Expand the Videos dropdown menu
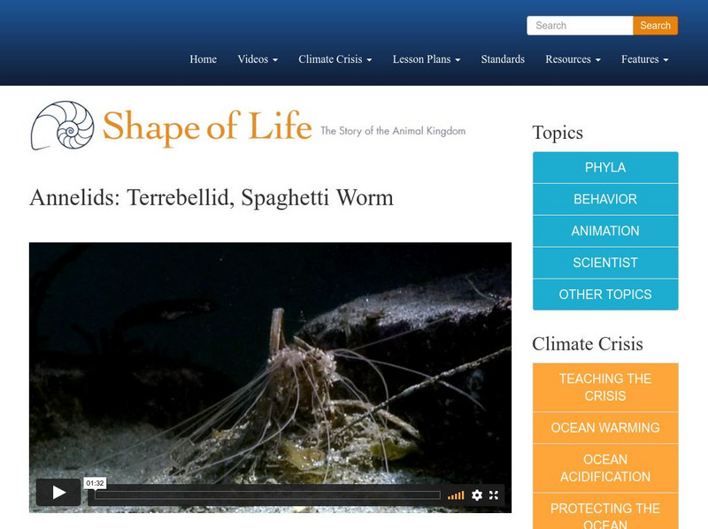Screen dimensions: 708x529 click(x=254, y=59)
